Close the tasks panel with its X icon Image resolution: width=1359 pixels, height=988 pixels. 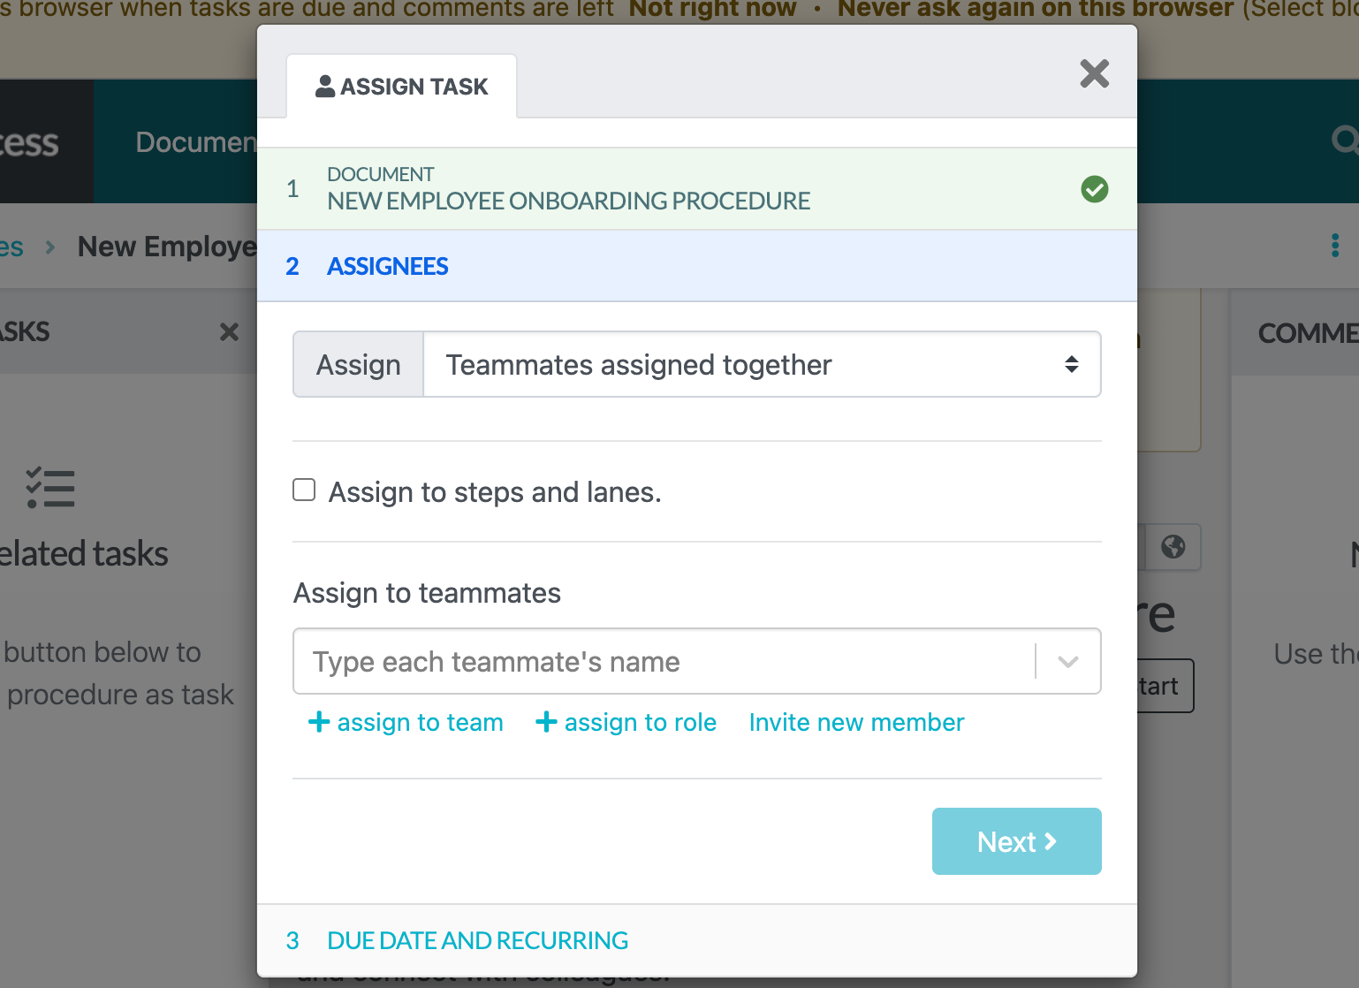pyautogui.click(x=229, y=332)
